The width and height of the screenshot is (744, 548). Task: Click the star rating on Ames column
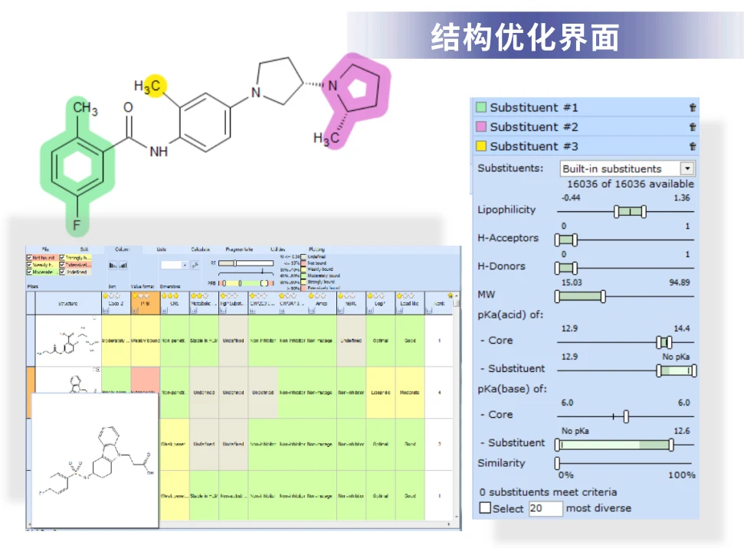click(x=317, y=295)
